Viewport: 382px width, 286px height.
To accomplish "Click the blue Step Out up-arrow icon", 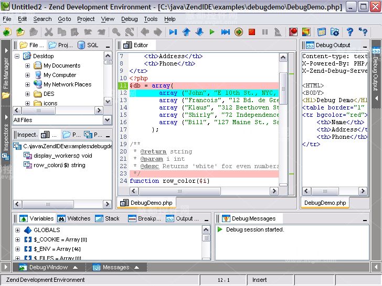I will tap(186, 32).
